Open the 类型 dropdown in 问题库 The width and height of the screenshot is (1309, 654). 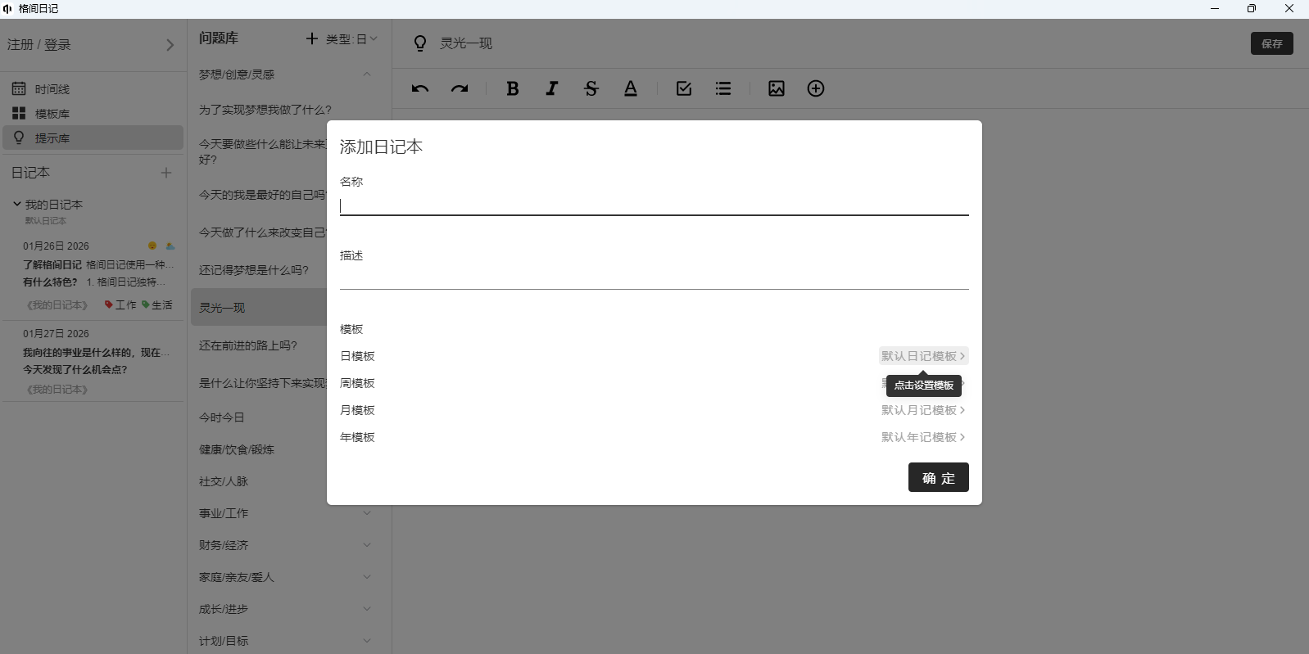352,39
